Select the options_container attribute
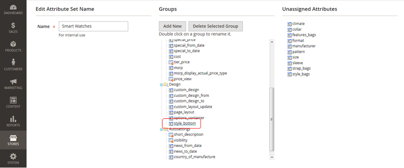This screenshot has height=168, width=404. [x=189, y=118]
